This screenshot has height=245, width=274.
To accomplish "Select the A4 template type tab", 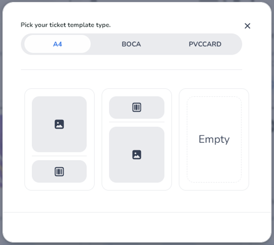I will pos(57,44).
